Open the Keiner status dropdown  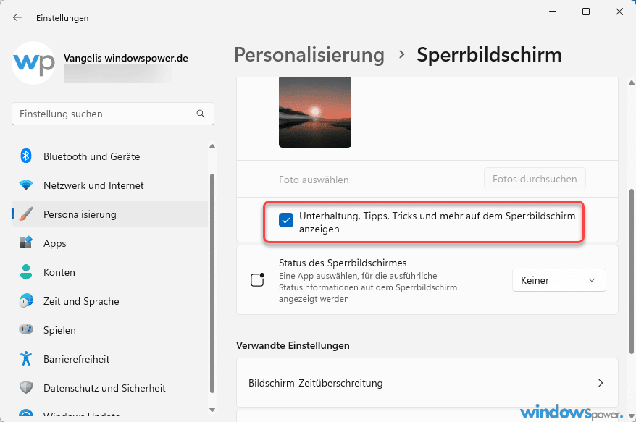coord(559,280)
